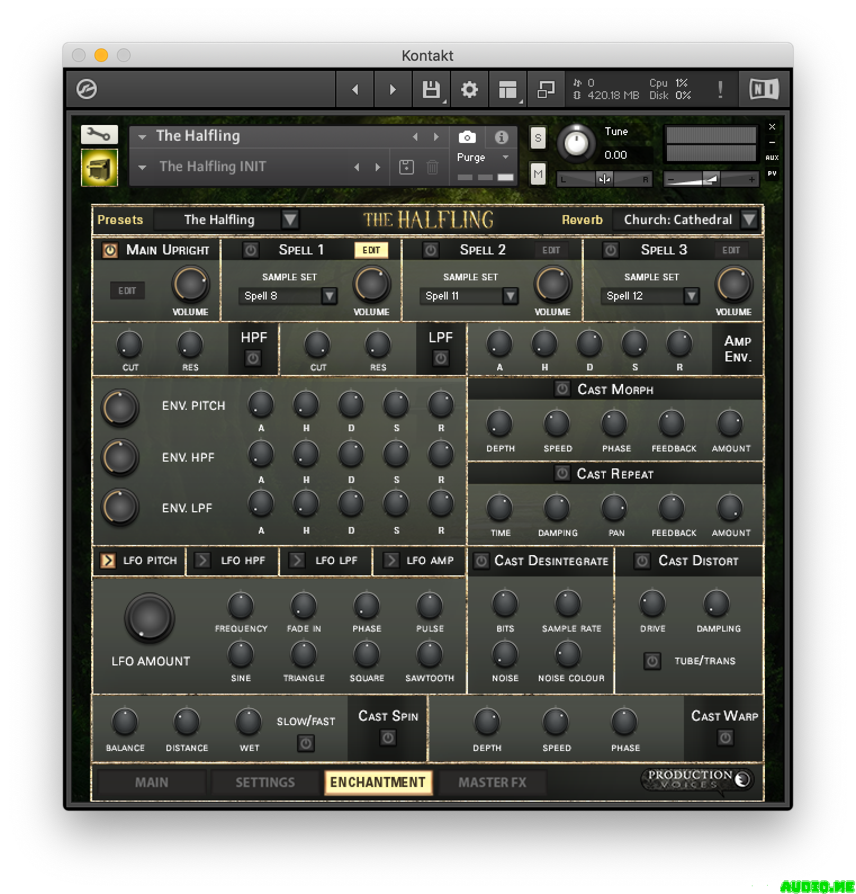This screenshot has height=894, width=856.
Task: Open the Presets dropdown arrow
Action: click(290, 219)
